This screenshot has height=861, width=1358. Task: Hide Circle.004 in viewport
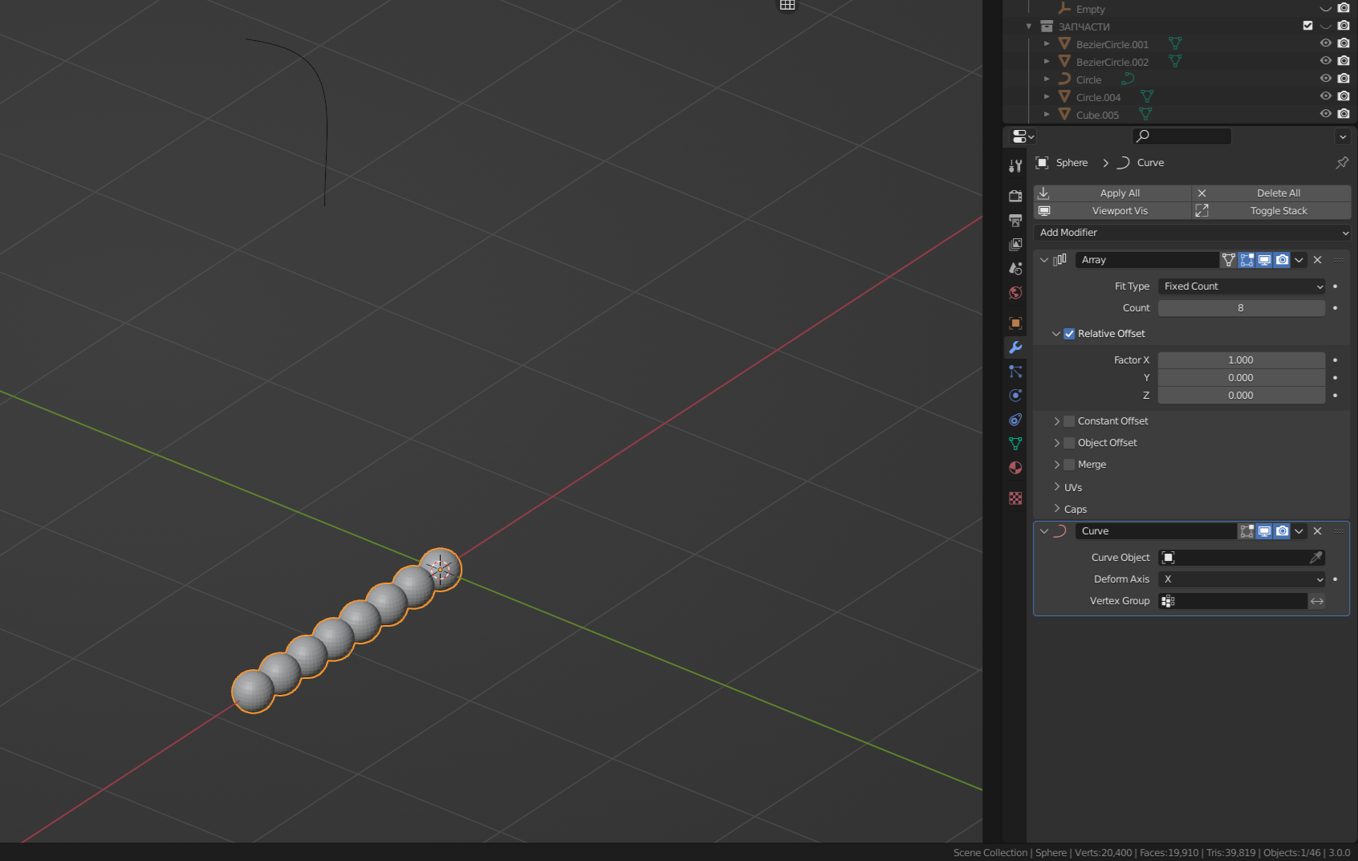click(1325, 96)
